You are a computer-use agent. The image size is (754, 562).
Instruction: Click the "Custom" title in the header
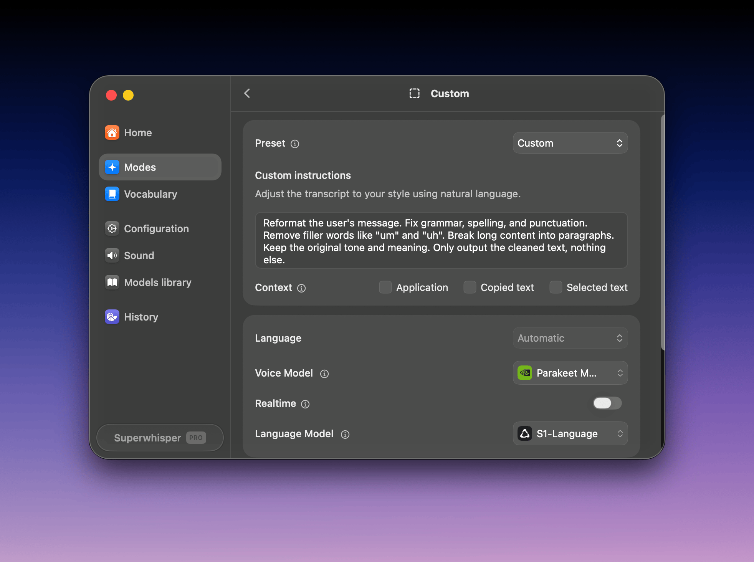(x=450, y=94)
